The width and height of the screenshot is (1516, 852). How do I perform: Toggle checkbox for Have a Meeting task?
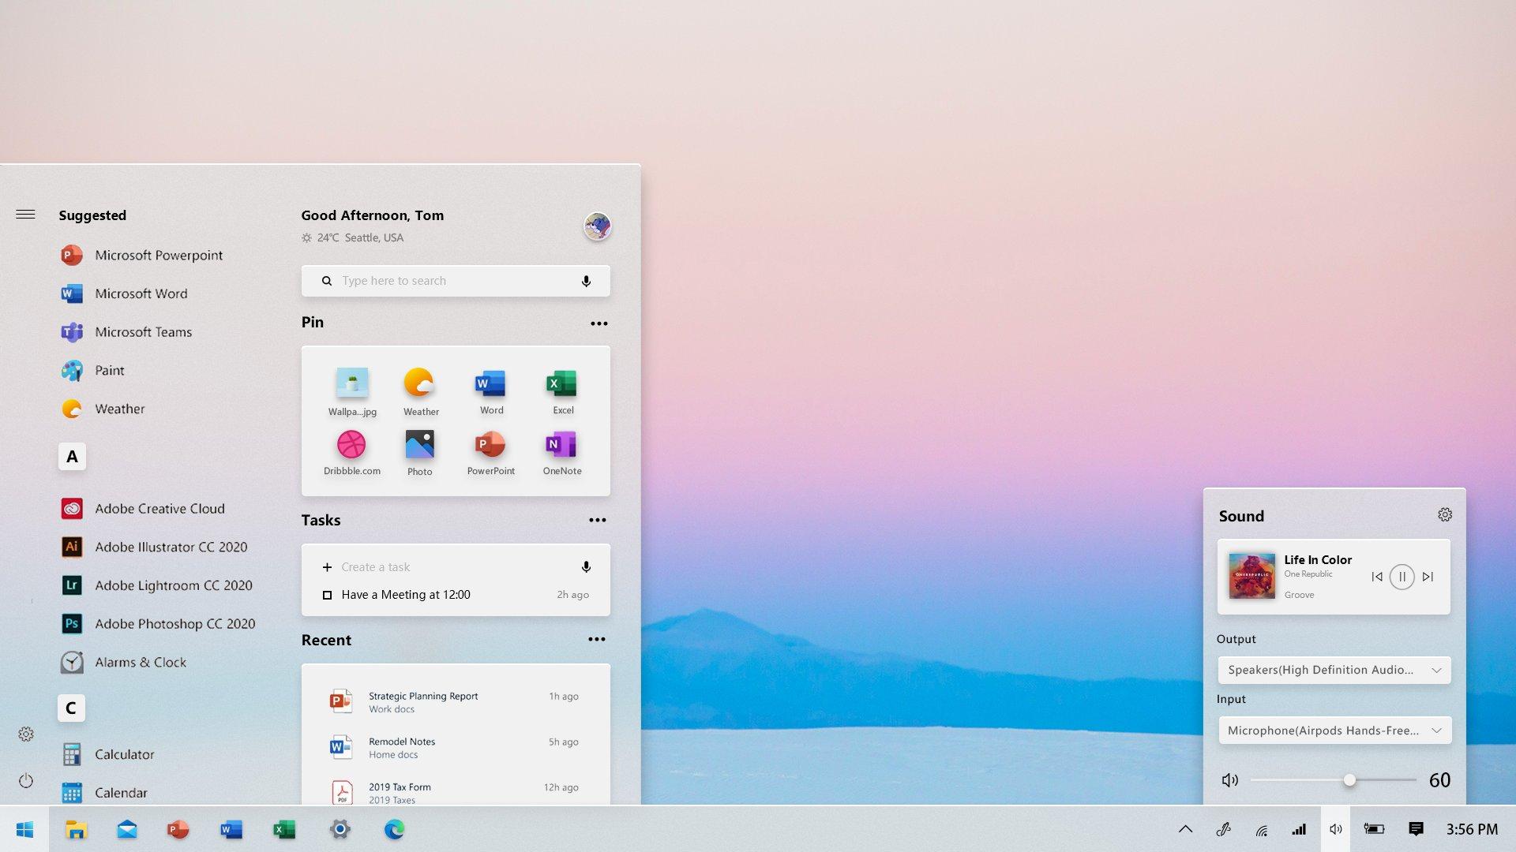click(326, 594)
